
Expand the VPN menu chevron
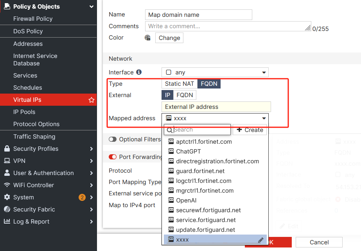tap(92, 161)
